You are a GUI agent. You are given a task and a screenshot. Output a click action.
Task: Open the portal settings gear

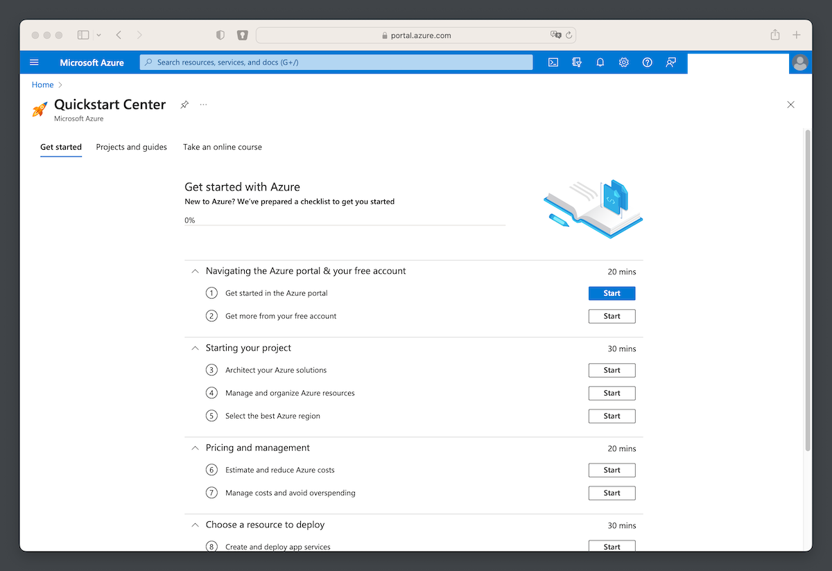coord(624,62)
